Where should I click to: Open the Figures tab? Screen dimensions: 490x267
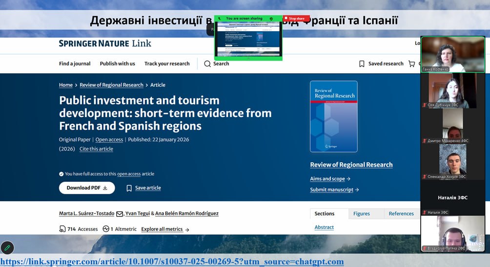click(361, 213)
